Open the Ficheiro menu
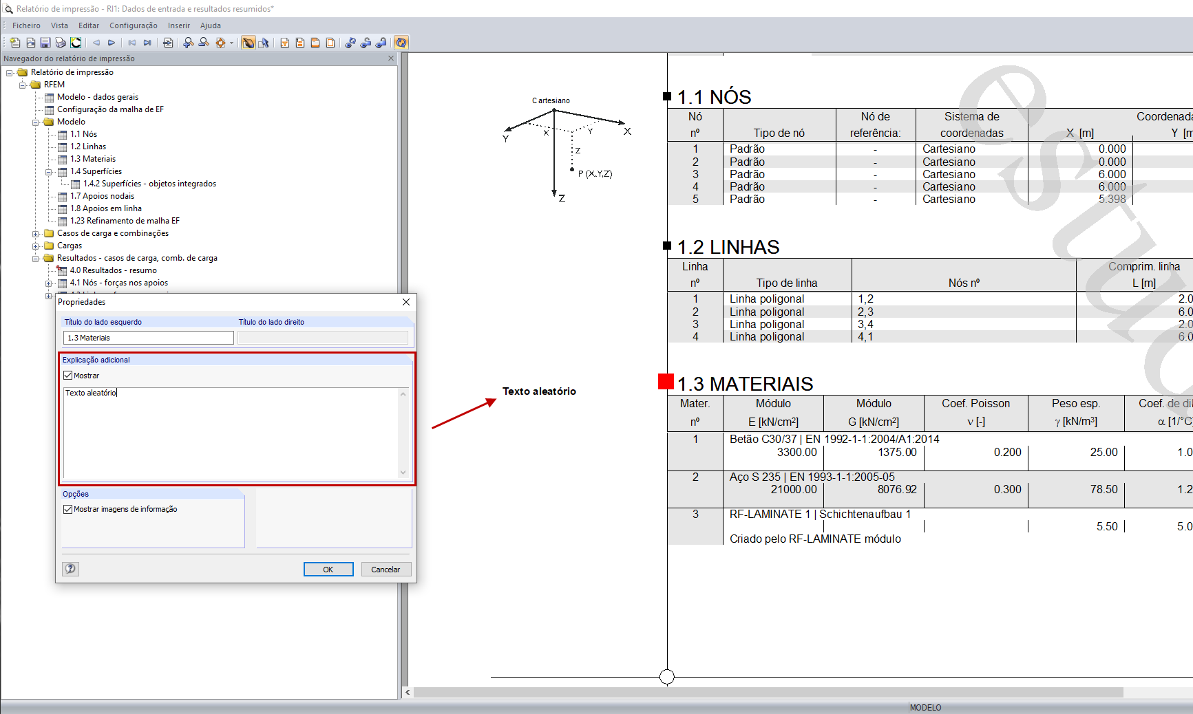1193x714 pixels. pos(26,25)
